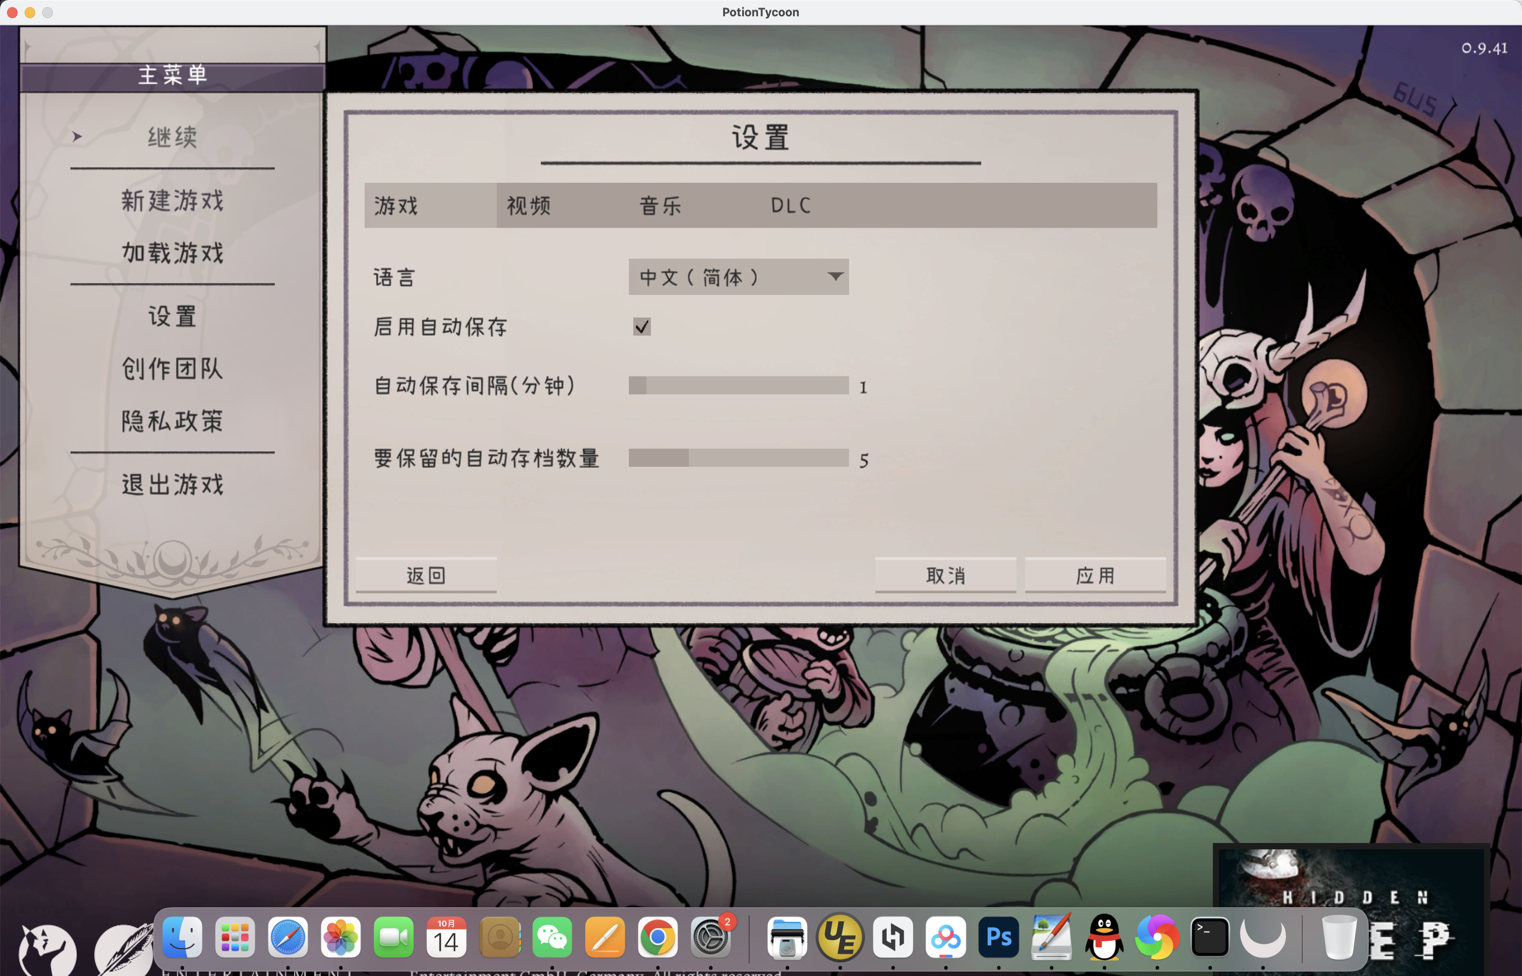The width and height of the screenshot is (1522, 976).
Task: Click 退出游戏 to quit the game
Action: pyautogui.click(x=172, y=484)
